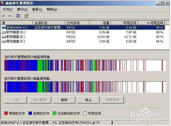Click the 12.71 GB free space cell
Screen dimensions: 171x126
tap(130, 37)
